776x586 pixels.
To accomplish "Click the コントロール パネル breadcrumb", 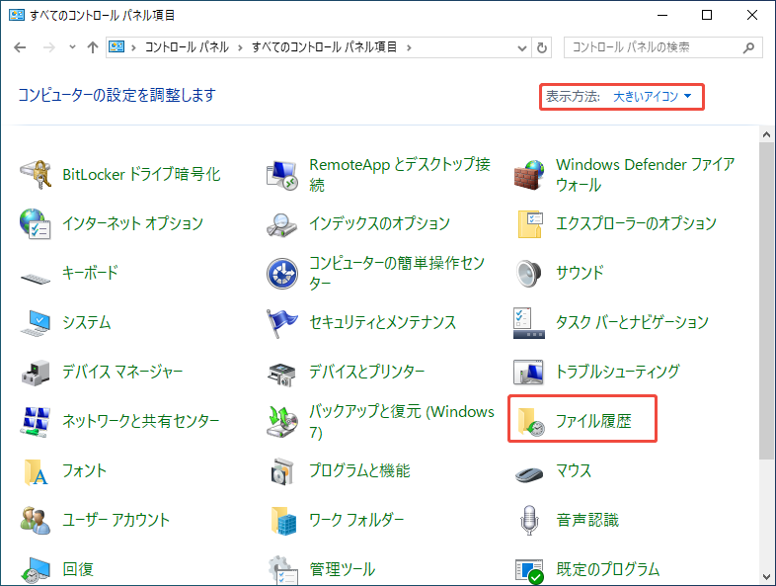I will 187,47.
